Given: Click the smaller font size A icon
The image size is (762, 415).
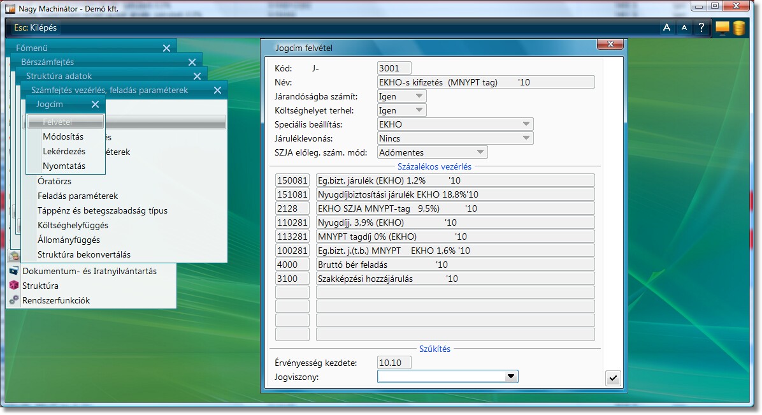Looking at the screenshot, I should click(x=684, y=27).
